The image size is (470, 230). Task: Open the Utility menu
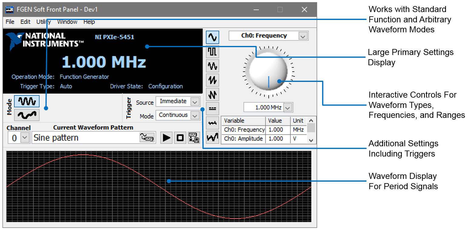(x=44, y=22)
